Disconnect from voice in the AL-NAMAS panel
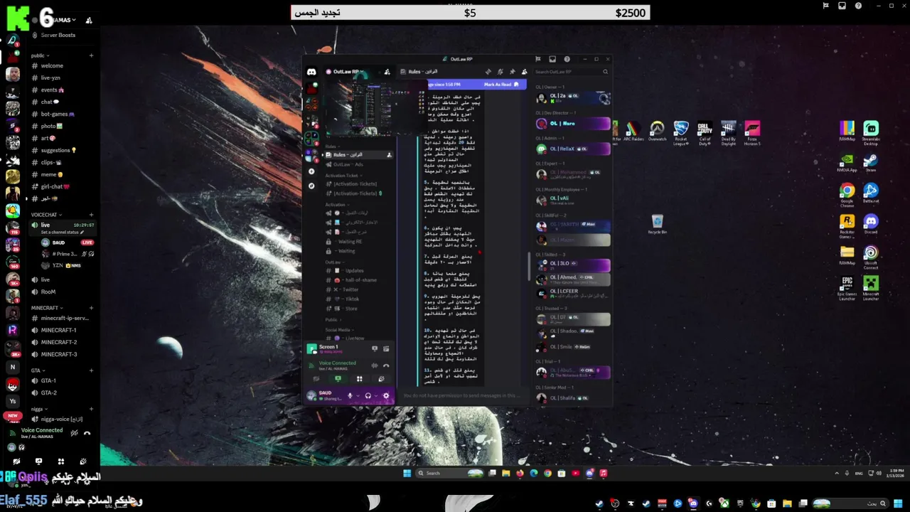 point(87,433)
